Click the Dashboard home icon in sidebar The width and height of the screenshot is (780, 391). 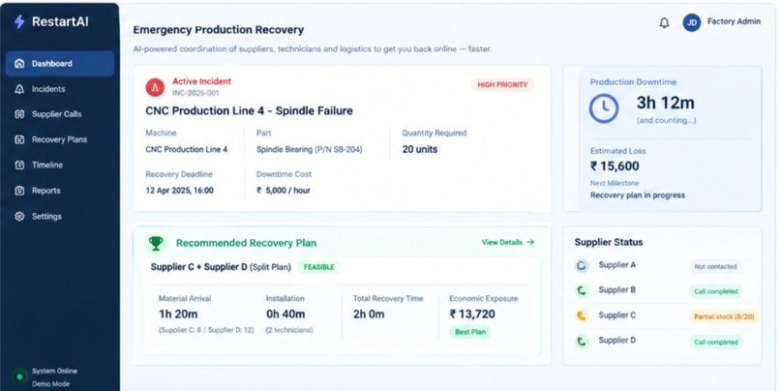(19, 63)
